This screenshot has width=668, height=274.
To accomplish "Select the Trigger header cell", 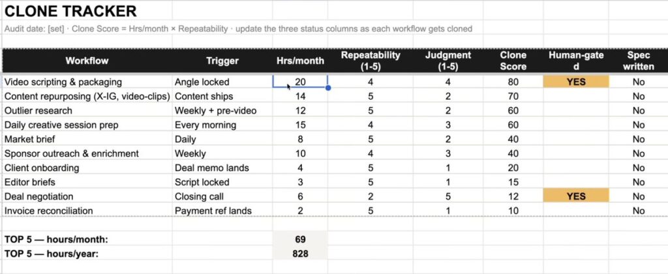I will [x=222, y=61].
